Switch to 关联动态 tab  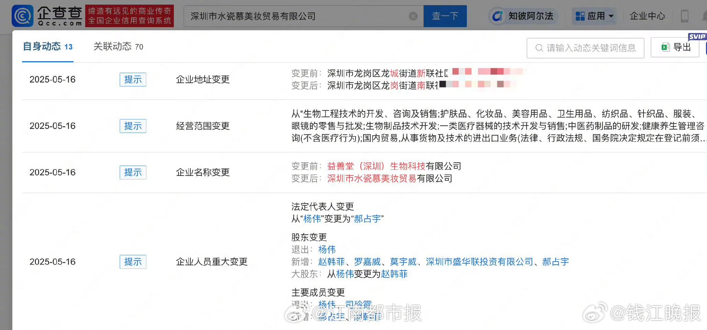(119, 46)
